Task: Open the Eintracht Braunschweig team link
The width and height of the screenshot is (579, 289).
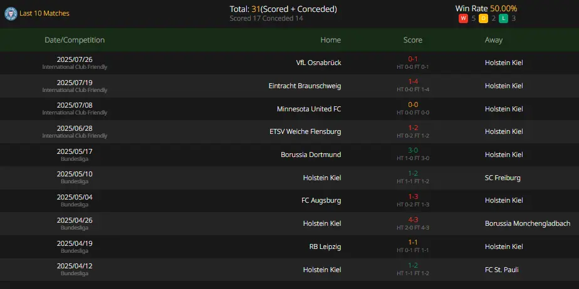Action: pyautogui.click(x=305, y=86)
